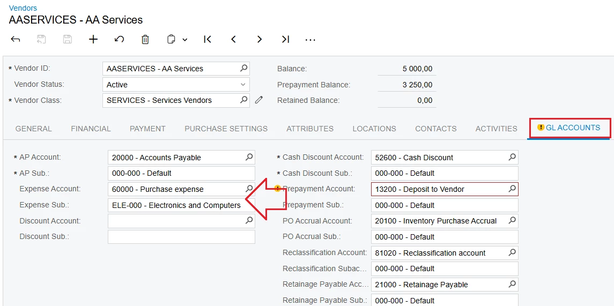Select the GL ACCOUNTS tab
The width and height of the screenshot is (614, 306).
pyautogui.click(x=569, y=128)
